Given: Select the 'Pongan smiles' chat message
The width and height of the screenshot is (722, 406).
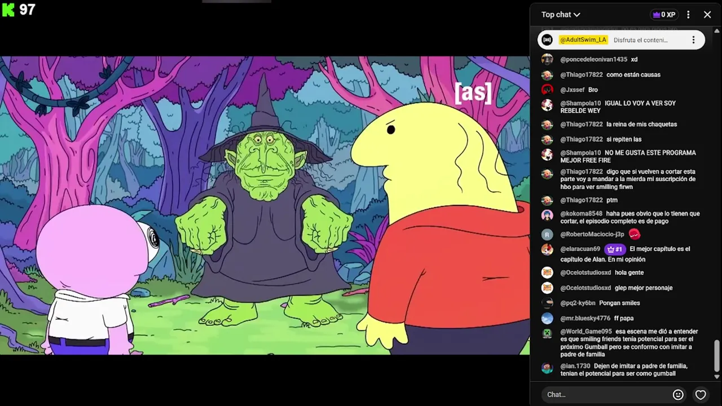Looking at the screenshot, I should coord(619,303).
